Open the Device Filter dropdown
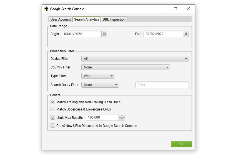The width and height of the screenshot is (236, 155). (x=135, y=59)
